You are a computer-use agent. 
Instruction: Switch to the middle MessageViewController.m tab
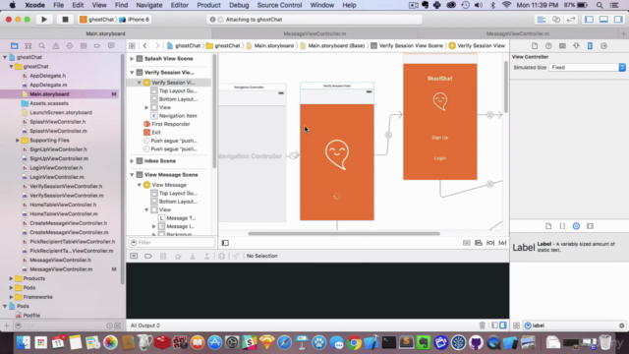(314, 33)
